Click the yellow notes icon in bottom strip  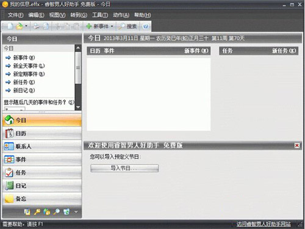(x=27, y=212)
